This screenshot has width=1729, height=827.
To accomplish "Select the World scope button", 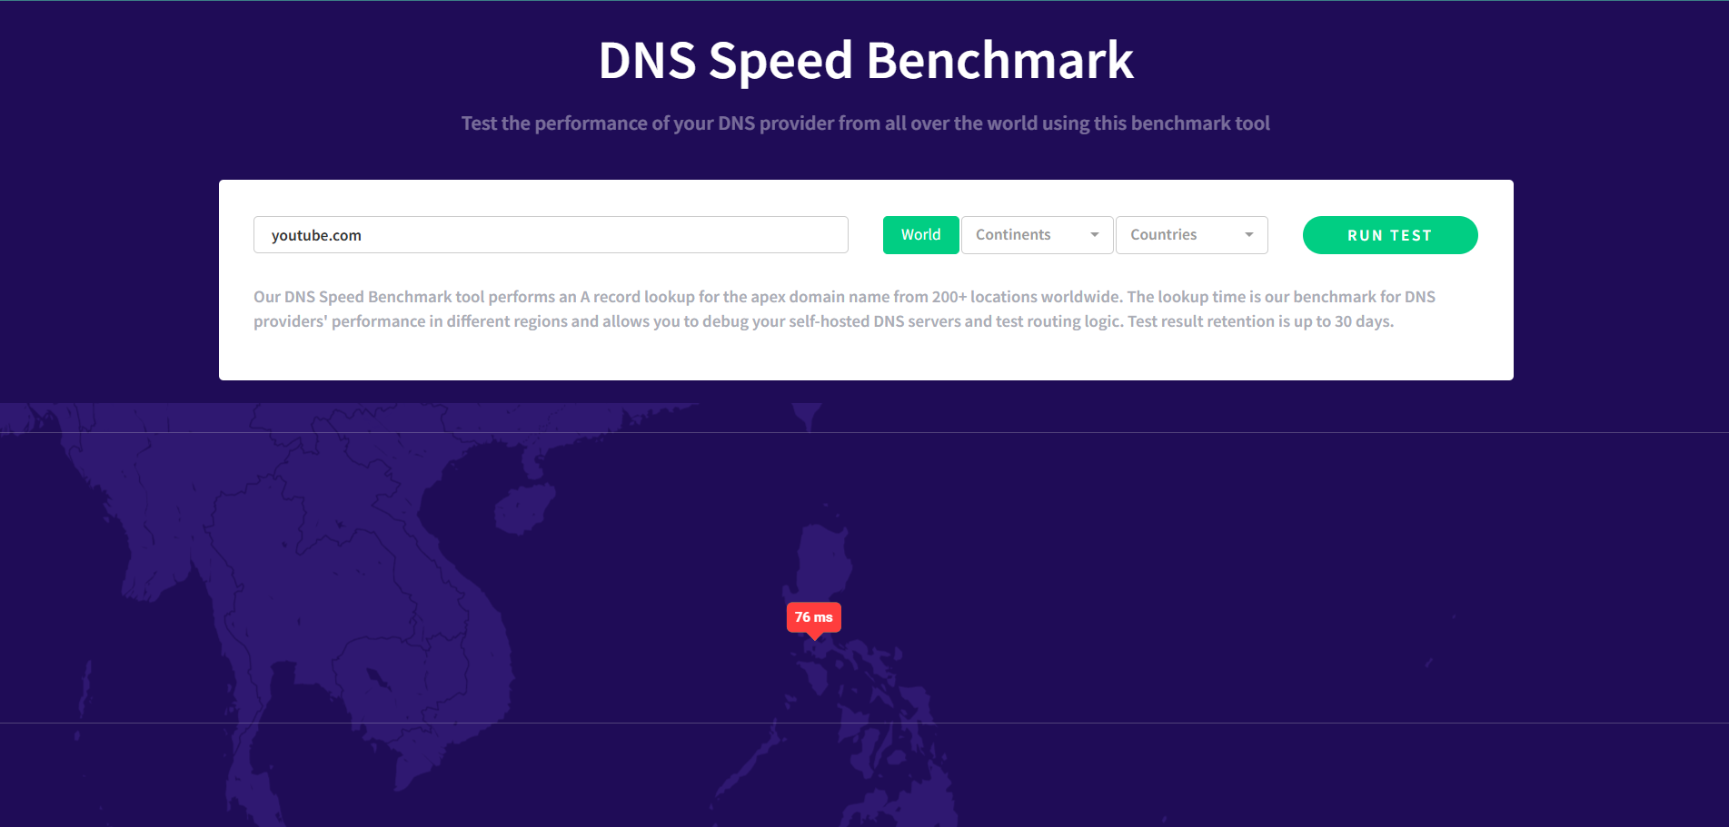I will [x=920, y=235].
